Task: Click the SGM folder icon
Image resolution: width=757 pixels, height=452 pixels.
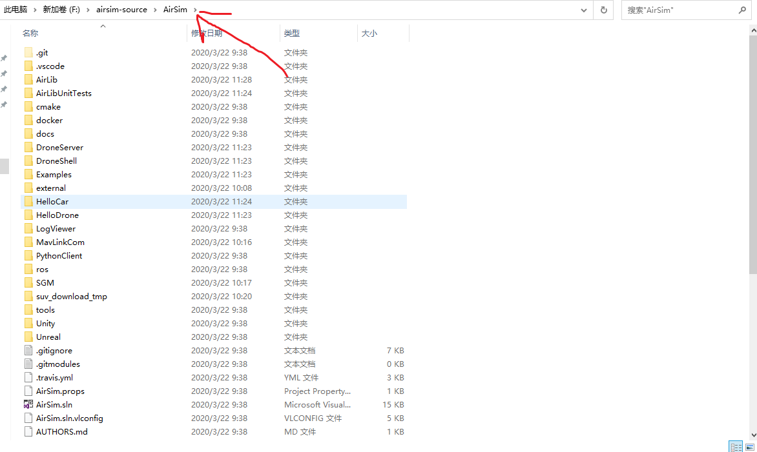Action: coord(28,282)
